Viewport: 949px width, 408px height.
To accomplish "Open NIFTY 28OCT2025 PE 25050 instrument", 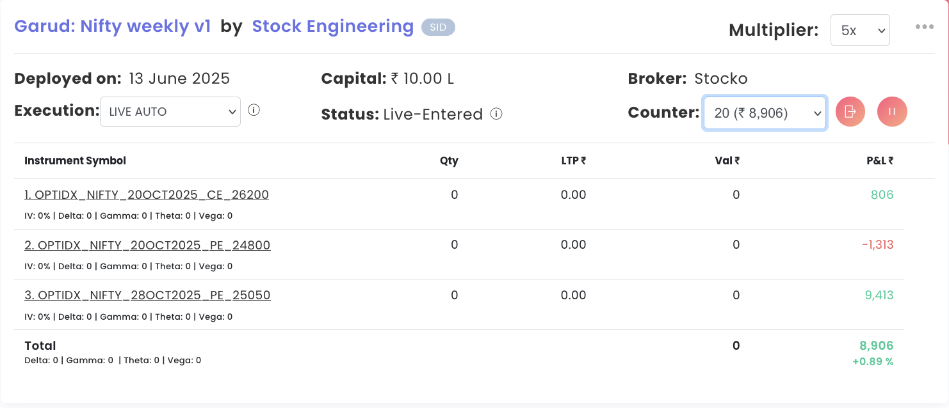I will click(147, 295).
